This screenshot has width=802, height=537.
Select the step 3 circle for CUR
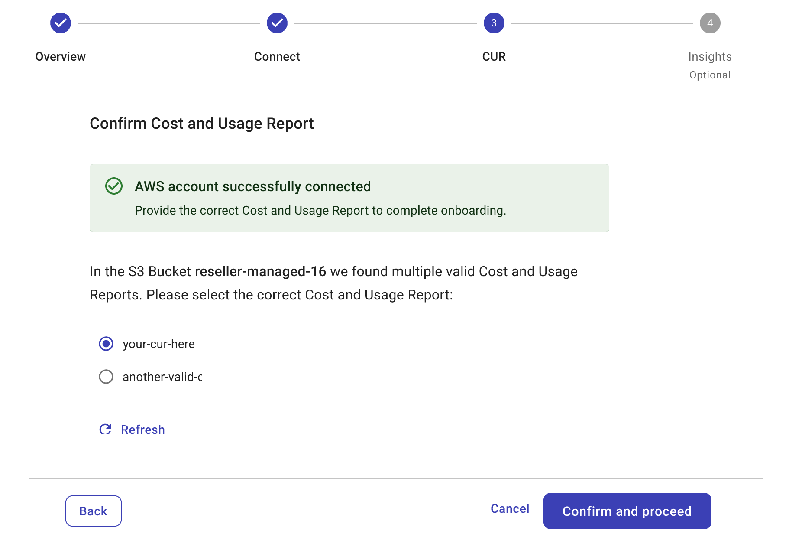coord(494,23)
